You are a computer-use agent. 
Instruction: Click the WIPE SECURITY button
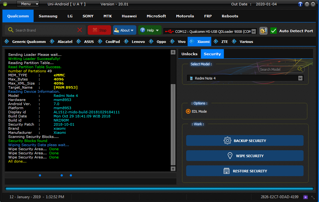point(245,156)
